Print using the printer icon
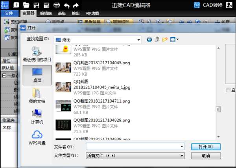The height and width of the screenshot is (168, 236). tap(57, 5)
